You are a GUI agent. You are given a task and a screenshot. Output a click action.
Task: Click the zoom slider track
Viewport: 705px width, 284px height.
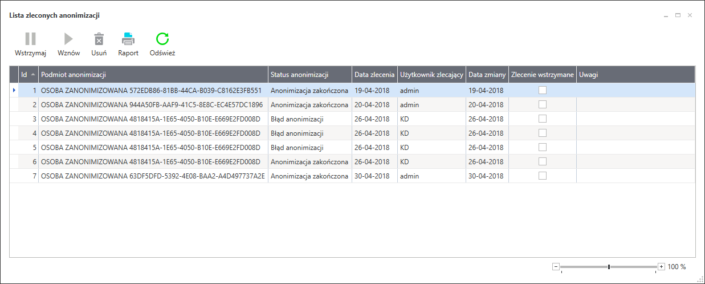coord(633,266)
